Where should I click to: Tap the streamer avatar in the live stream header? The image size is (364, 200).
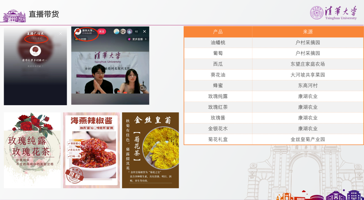(78, 31)
